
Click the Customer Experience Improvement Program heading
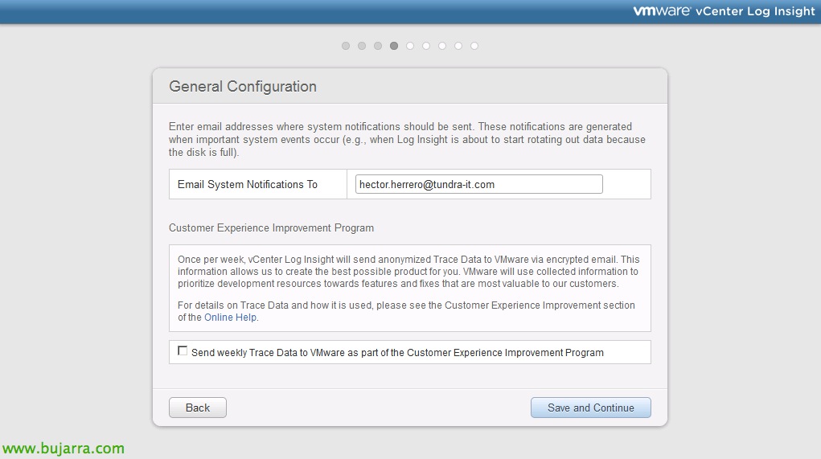[x=271, y=228]
